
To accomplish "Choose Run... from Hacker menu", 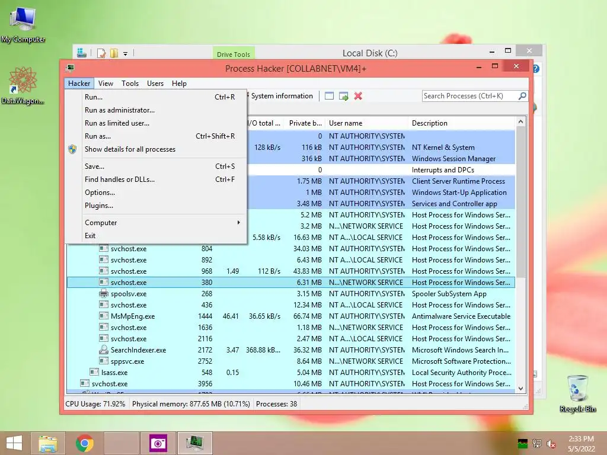I will tap(156, 97).
